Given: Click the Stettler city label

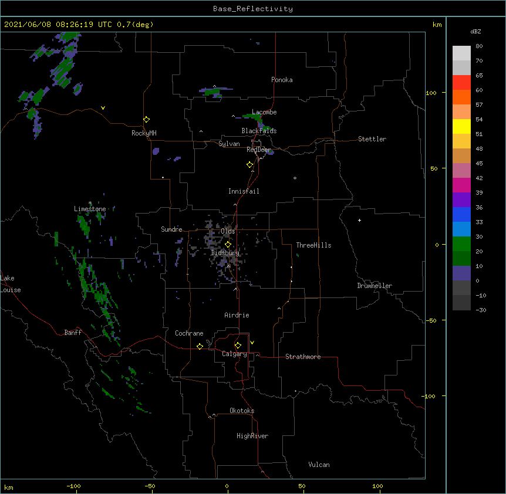Looking at the screenshot, I should pyautogui.click(x=372, y=139).
